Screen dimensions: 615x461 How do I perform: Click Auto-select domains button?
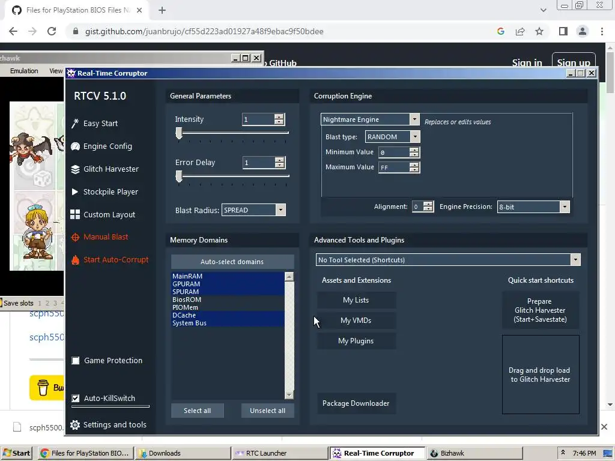click(x=232, y=262)
